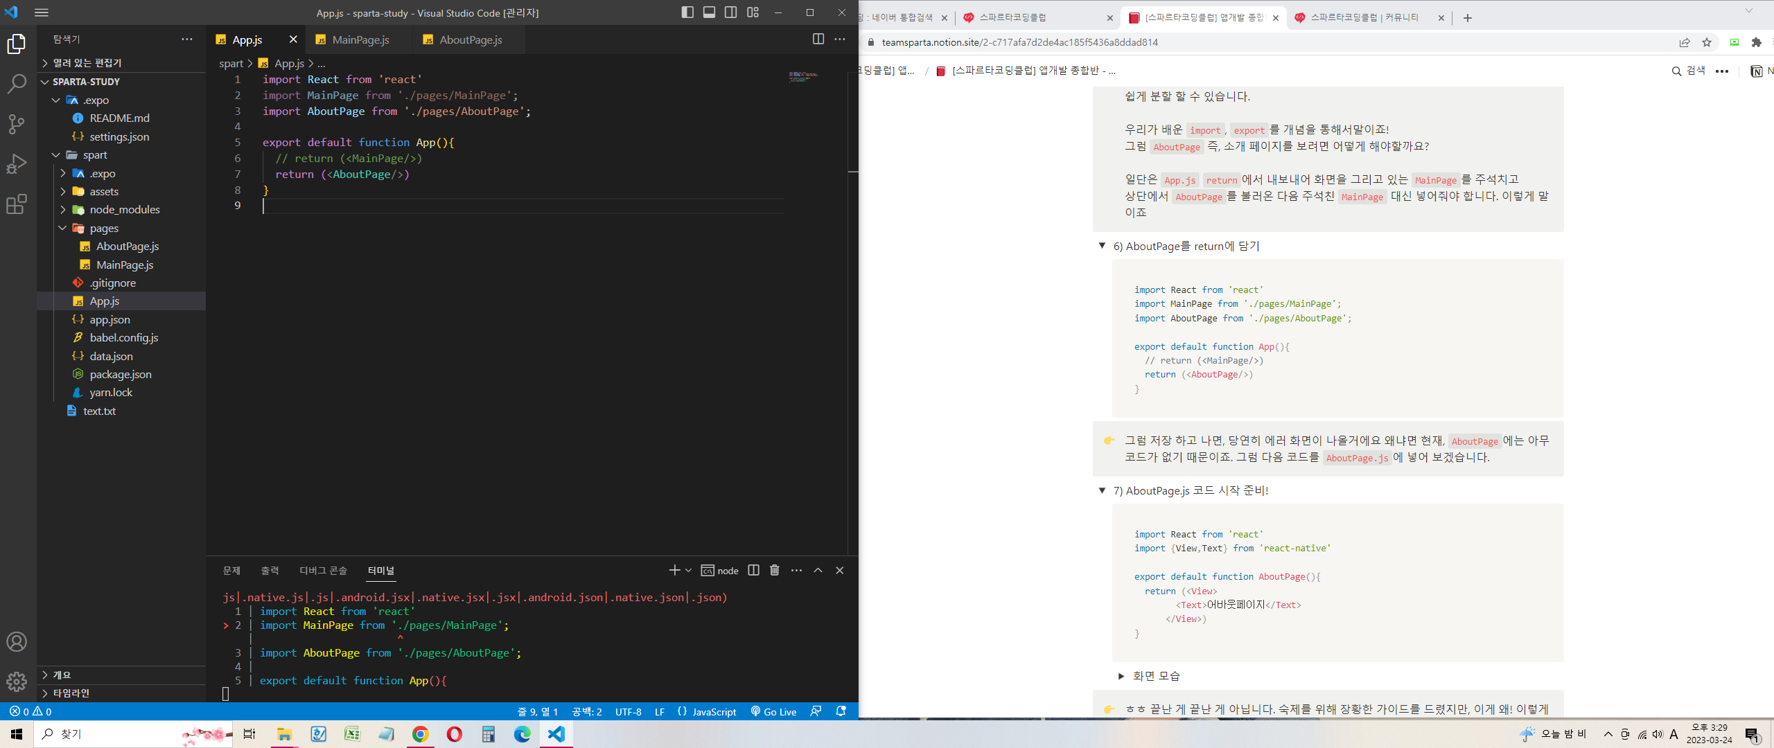Open the terminal launch profile dropdown
This screenshot has height=748, width=1774.
pyautogui.click(x=688, y=570)
